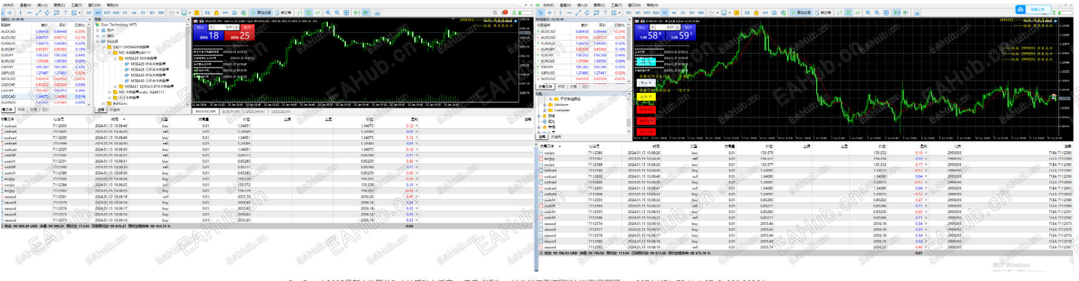This screenshot has width=1079, height=281.
Task: Increase lot volume on XAUUSD panel
Action: coord(237,27)
